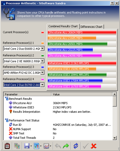Expand the save icon dropdown arrow
This screenshot has height=151, width=120.
click(31, 146)
